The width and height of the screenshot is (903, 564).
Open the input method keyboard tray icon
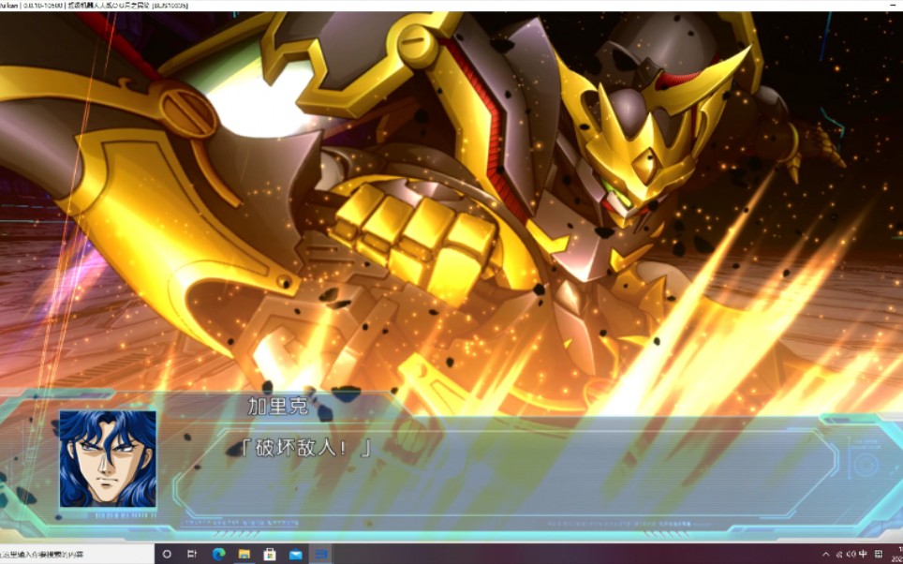click(879, 555)
